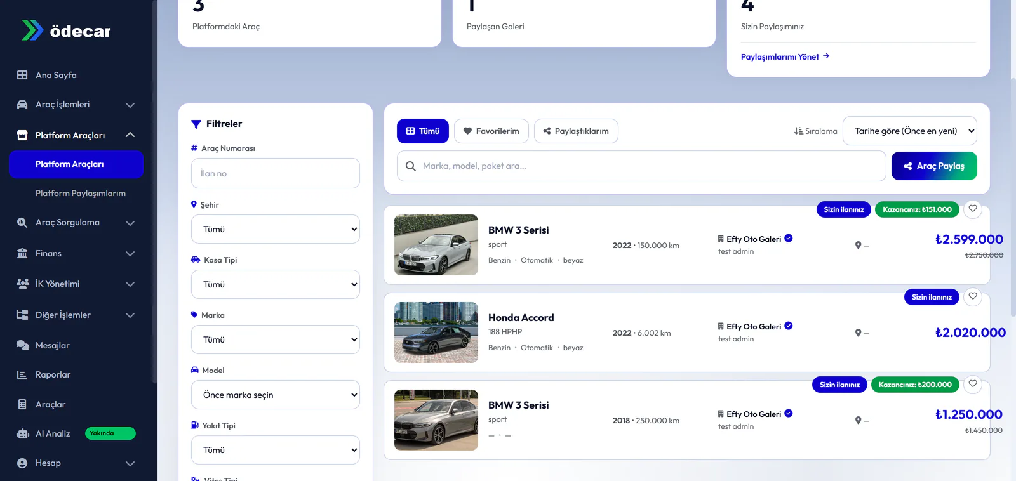1016x481 pixels.
Task: Click the İK Yönetimi people icon
Action: (22, 284)
